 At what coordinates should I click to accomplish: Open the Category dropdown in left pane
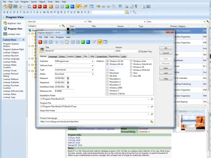60,26
